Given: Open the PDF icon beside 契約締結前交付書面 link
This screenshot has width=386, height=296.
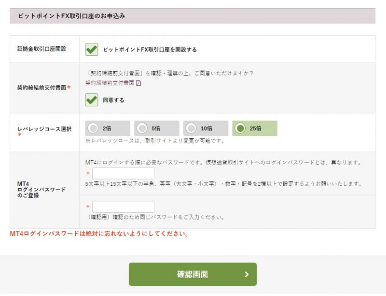Looking at the screenshot, I should pyautogui.click(x=138, y=83).
